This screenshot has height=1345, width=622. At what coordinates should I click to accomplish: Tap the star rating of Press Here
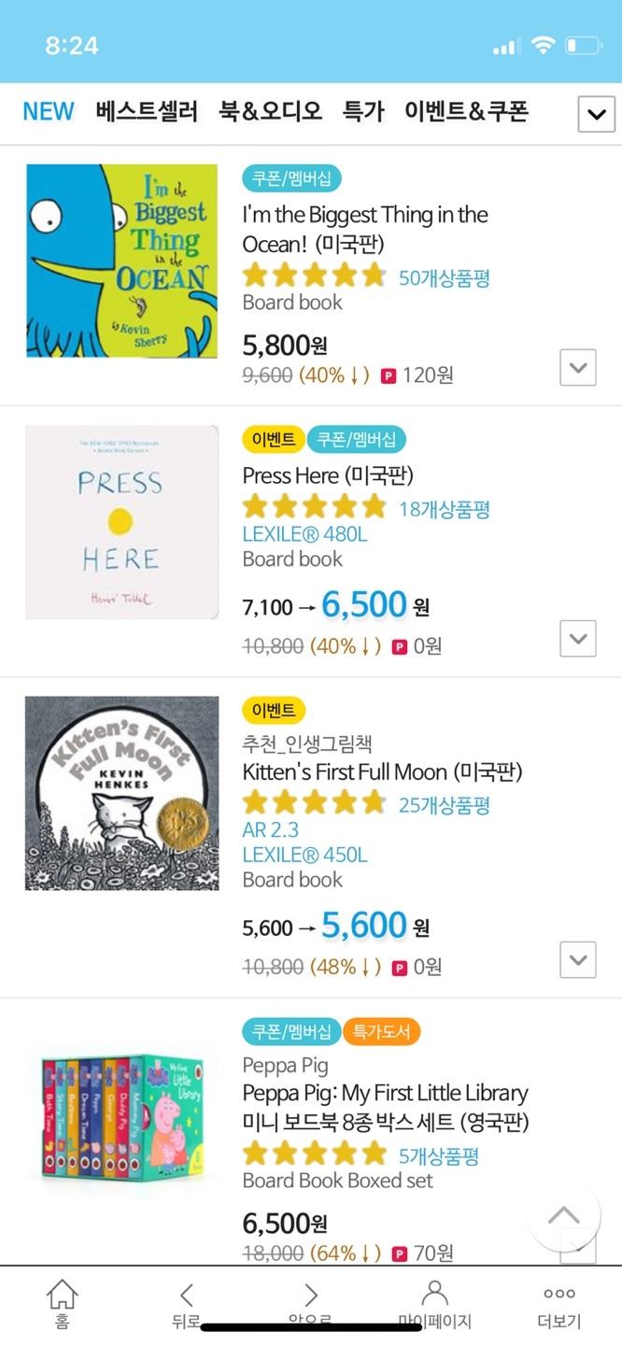[x=314, y=507]
